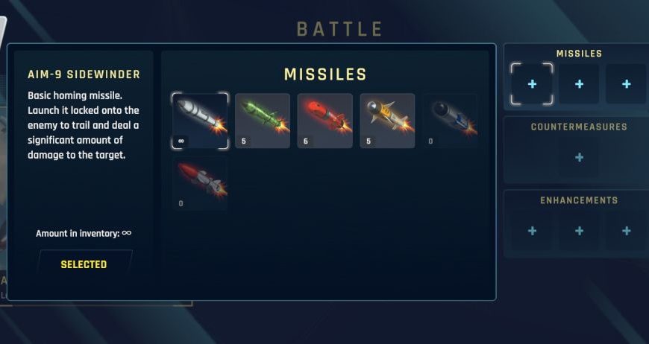Click the SELECTED button
Image resolution: width=649 pixels, height=344 pixels.
click(x=84, y=264)
